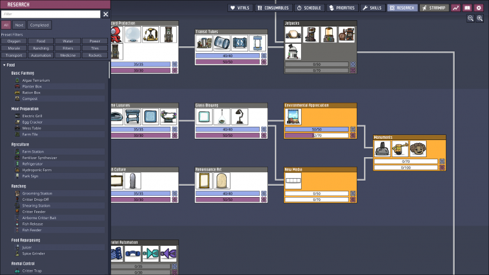This screenshot has width=489, height=275.
Task: Open the Consumables panel
Action: pos(273,8)
